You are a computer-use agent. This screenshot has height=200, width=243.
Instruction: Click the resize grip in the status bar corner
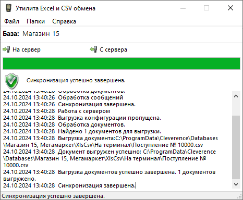click(240, 197)
